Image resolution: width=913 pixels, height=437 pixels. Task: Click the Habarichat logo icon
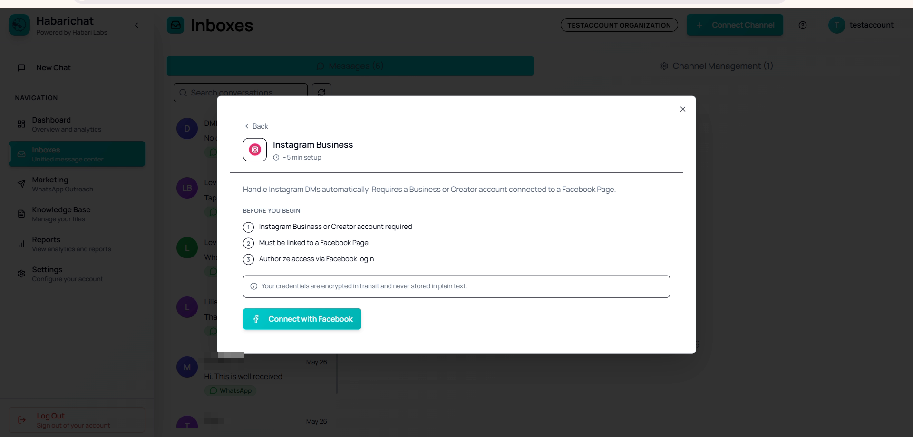(x=19, y=25)
